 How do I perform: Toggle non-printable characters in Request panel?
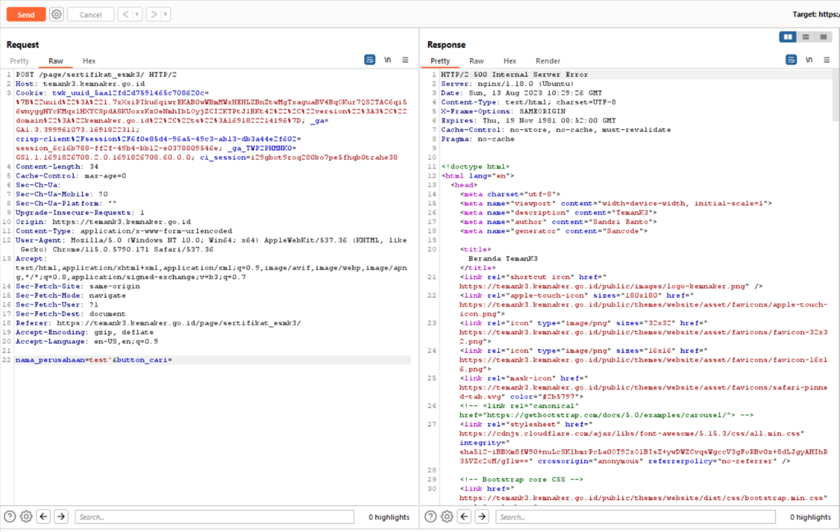[x=388, y=60]
